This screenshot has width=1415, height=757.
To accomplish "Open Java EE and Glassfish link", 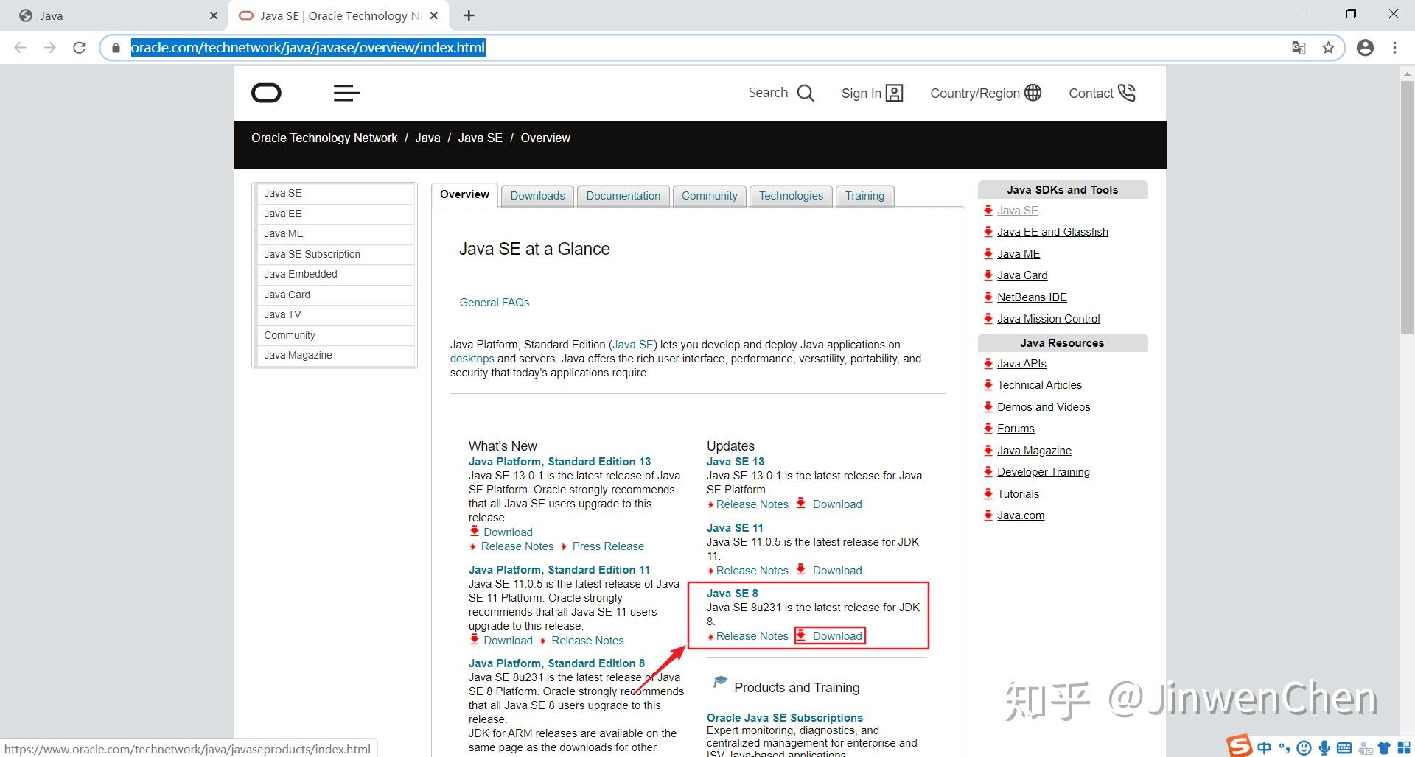I will click(x=1052, y=232).
